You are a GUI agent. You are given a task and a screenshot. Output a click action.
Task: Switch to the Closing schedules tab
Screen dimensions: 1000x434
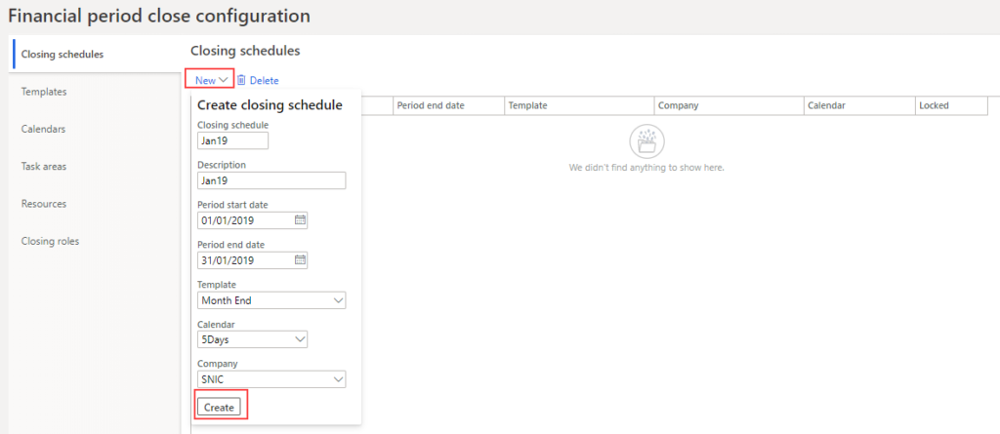coord(62,54)
